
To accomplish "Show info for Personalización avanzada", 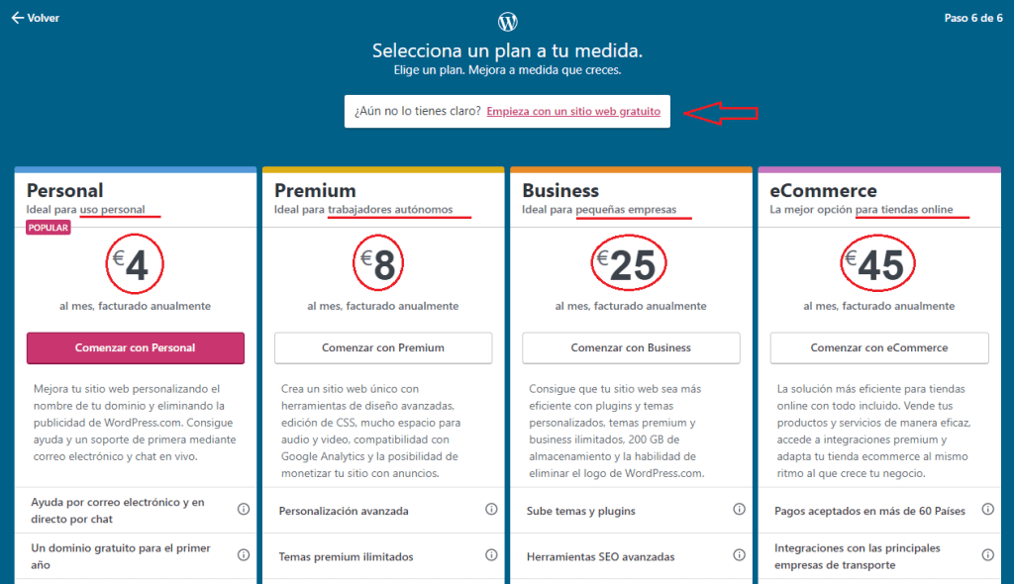I will point(491,510).
